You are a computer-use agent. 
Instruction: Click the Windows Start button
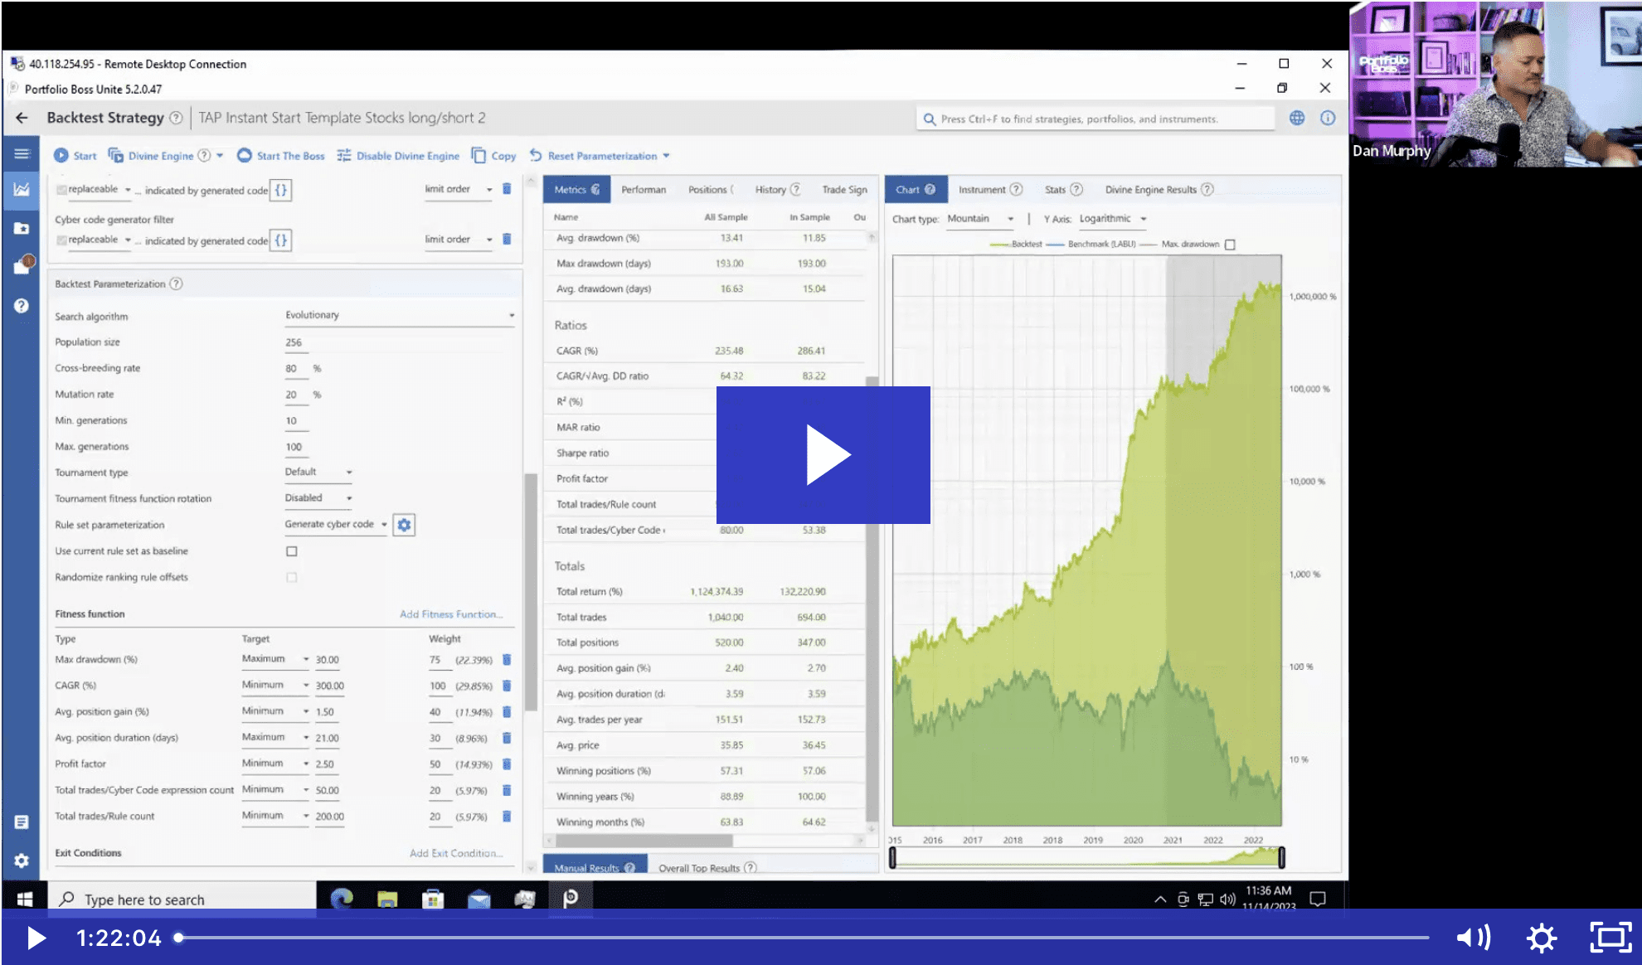pos(24,899)
